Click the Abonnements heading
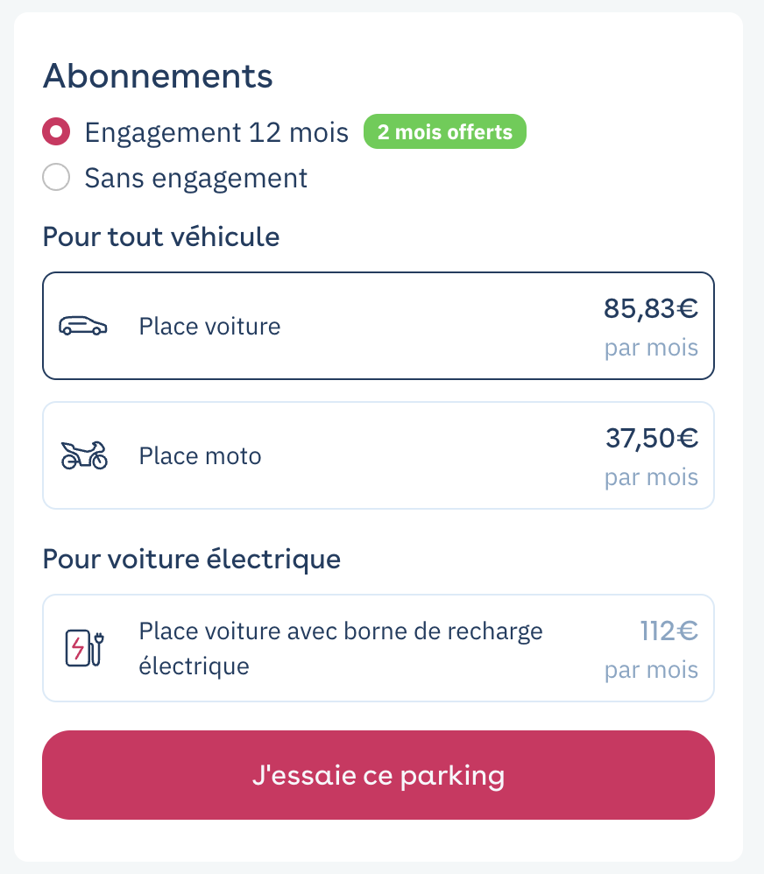This screenshot has width=764, height=874. [158, 76]
